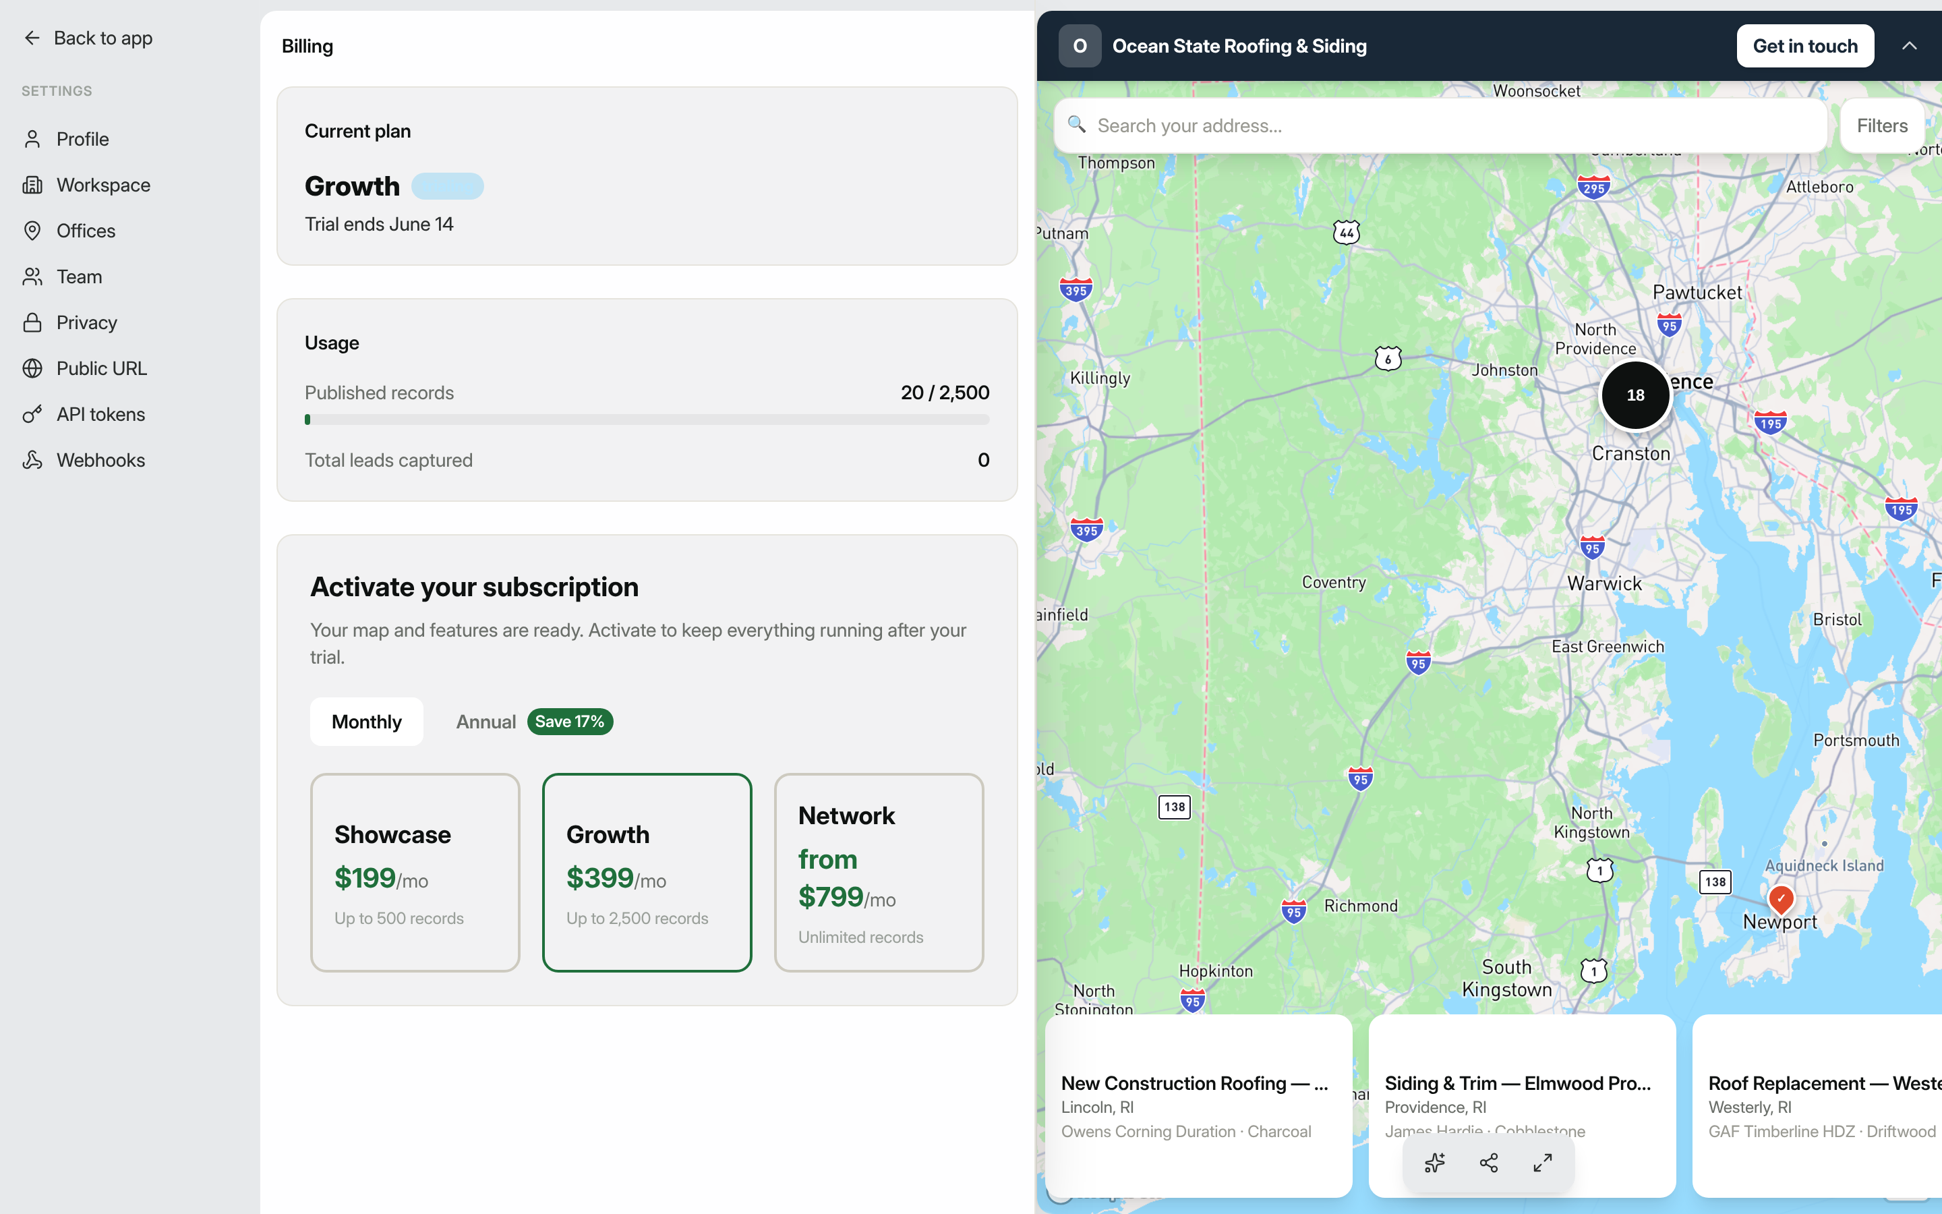Click the Get in touch button
This screenshot has height=1214, width=1942.
(1804, 46)
